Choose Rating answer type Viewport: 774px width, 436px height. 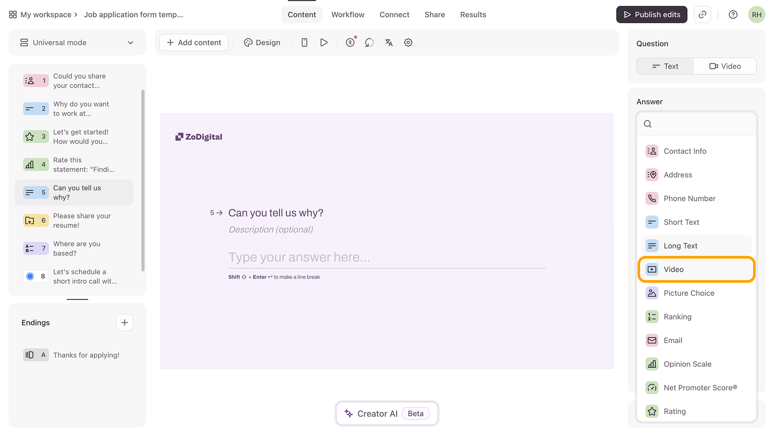pyautogui.click(x=697, y=411)
